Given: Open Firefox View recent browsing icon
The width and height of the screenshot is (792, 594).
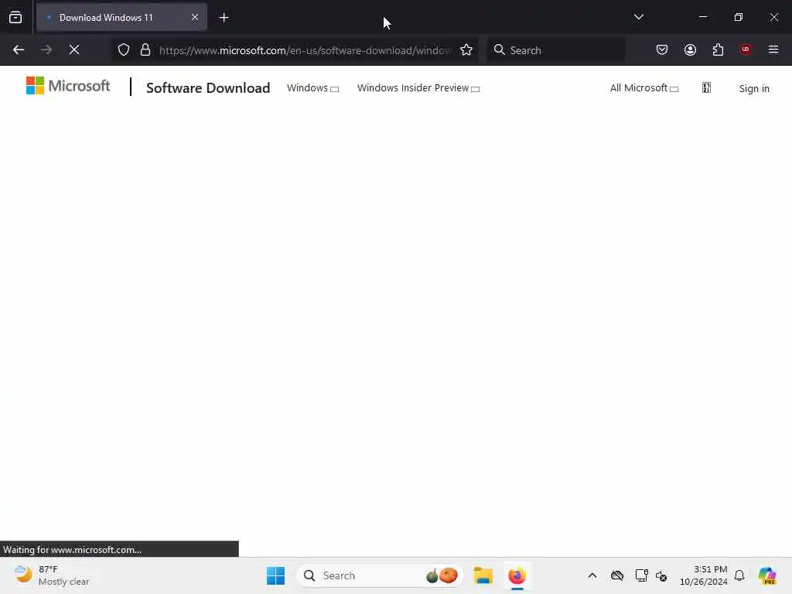Looking at the screenshot, I should 15,18.
